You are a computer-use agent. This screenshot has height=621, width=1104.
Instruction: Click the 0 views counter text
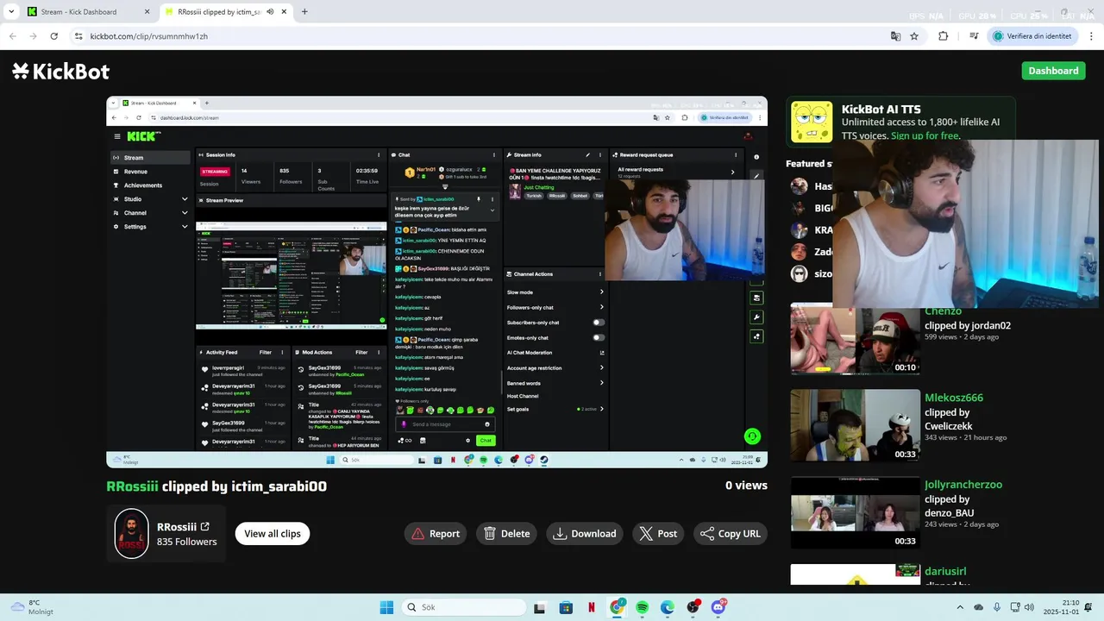tap(746, 486)
